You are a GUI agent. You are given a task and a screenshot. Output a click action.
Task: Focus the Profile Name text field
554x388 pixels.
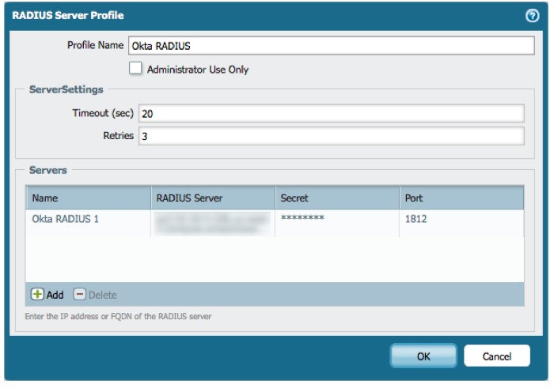click(332, 46)
